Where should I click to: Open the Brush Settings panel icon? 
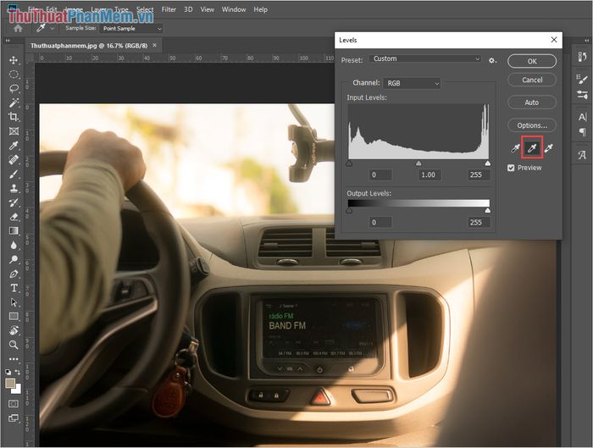click(x=583, y=79)
